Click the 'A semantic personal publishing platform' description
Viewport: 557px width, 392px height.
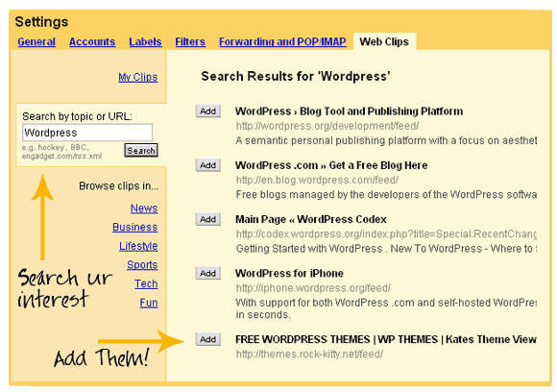(x=386, y=140)
